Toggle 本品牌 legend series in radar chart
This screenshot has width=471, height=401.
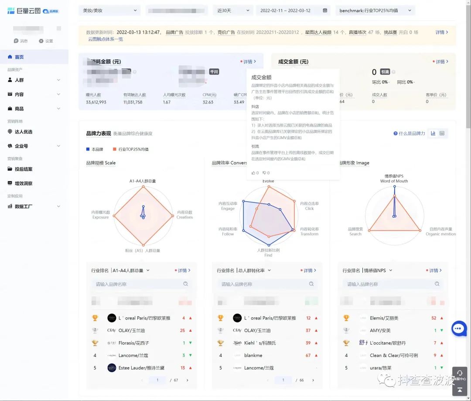pyautogui.click(x=95, y=149)
